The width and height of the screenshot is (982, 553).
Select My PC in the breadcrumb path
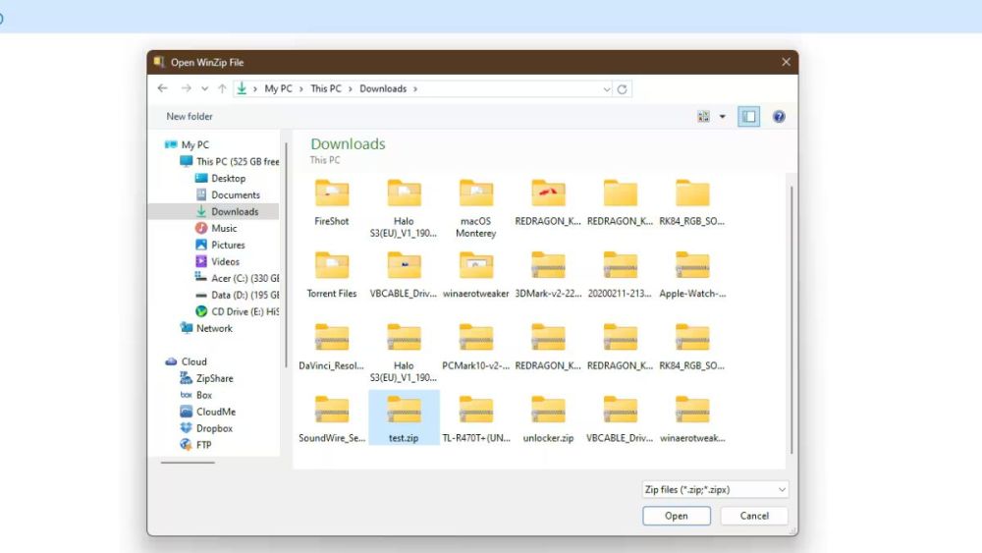point(278,89)
